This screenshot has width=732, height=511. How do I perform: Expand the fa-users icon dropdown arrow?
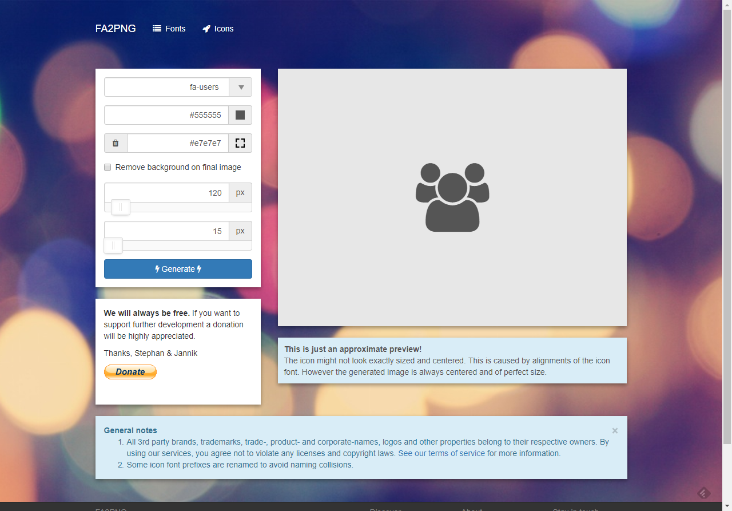tap(241, 88)
